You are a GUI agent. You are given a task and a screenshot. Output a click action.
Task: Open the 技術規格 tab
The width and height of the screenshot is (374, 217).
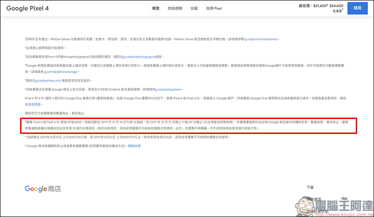click(x=175, y=8)
